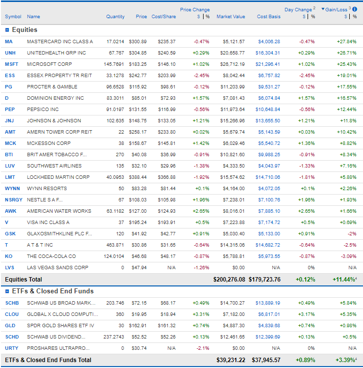Viewport: 363px width, 368px height.
Task: Open the URTY symbol link
Action: (x=11, y=348)
